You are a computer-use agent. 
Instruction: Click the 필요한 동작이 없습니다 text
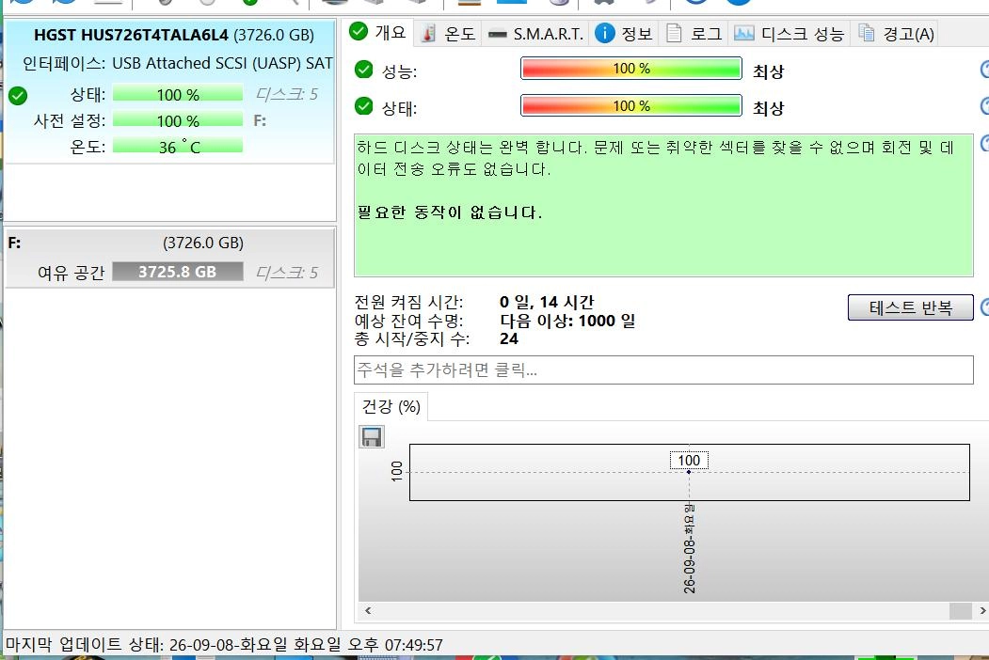(450, 212)
